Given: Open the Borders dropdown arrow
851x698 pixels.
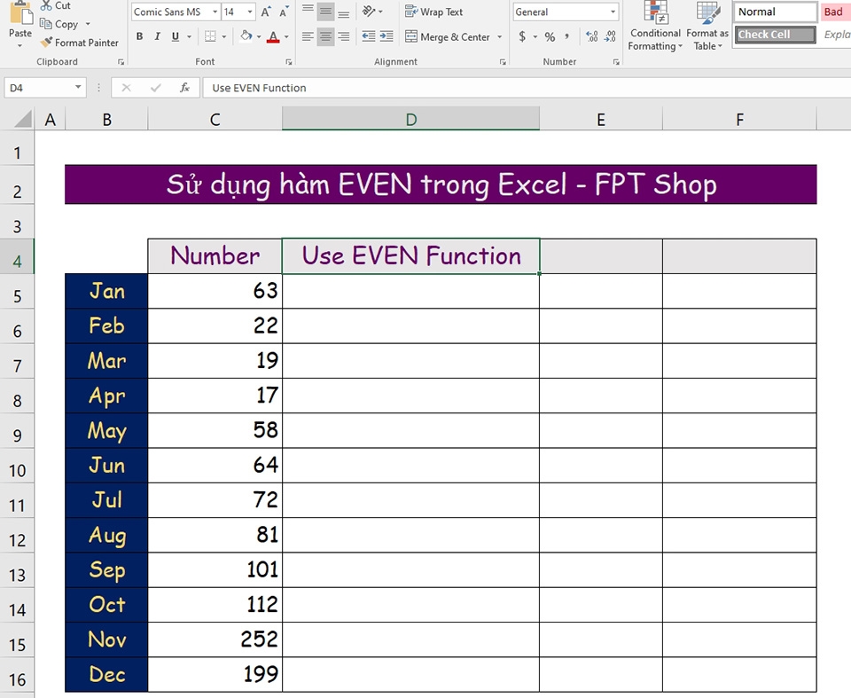Looking at the screenshot, I should [223, 37].
